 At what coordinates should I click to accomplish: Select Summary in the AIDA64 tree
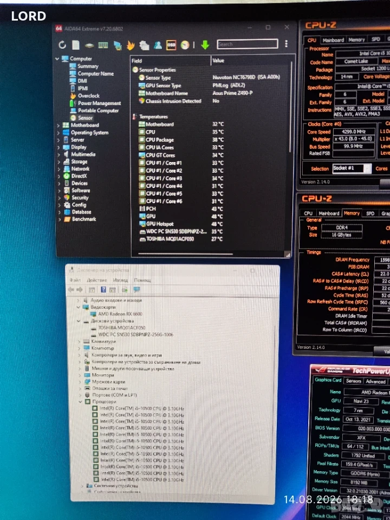[x=88, y=66]
